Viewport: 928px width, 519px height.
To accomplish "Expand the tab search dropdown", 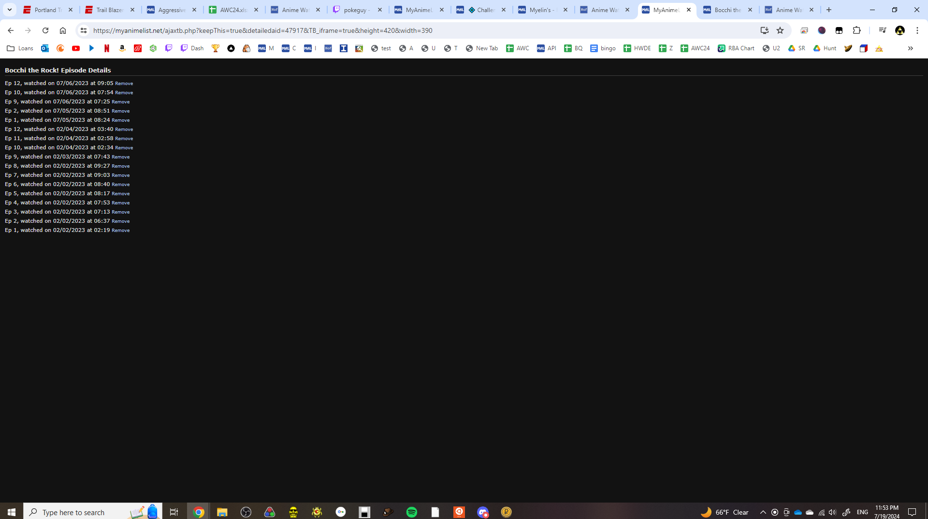I will tap(9, 10).
